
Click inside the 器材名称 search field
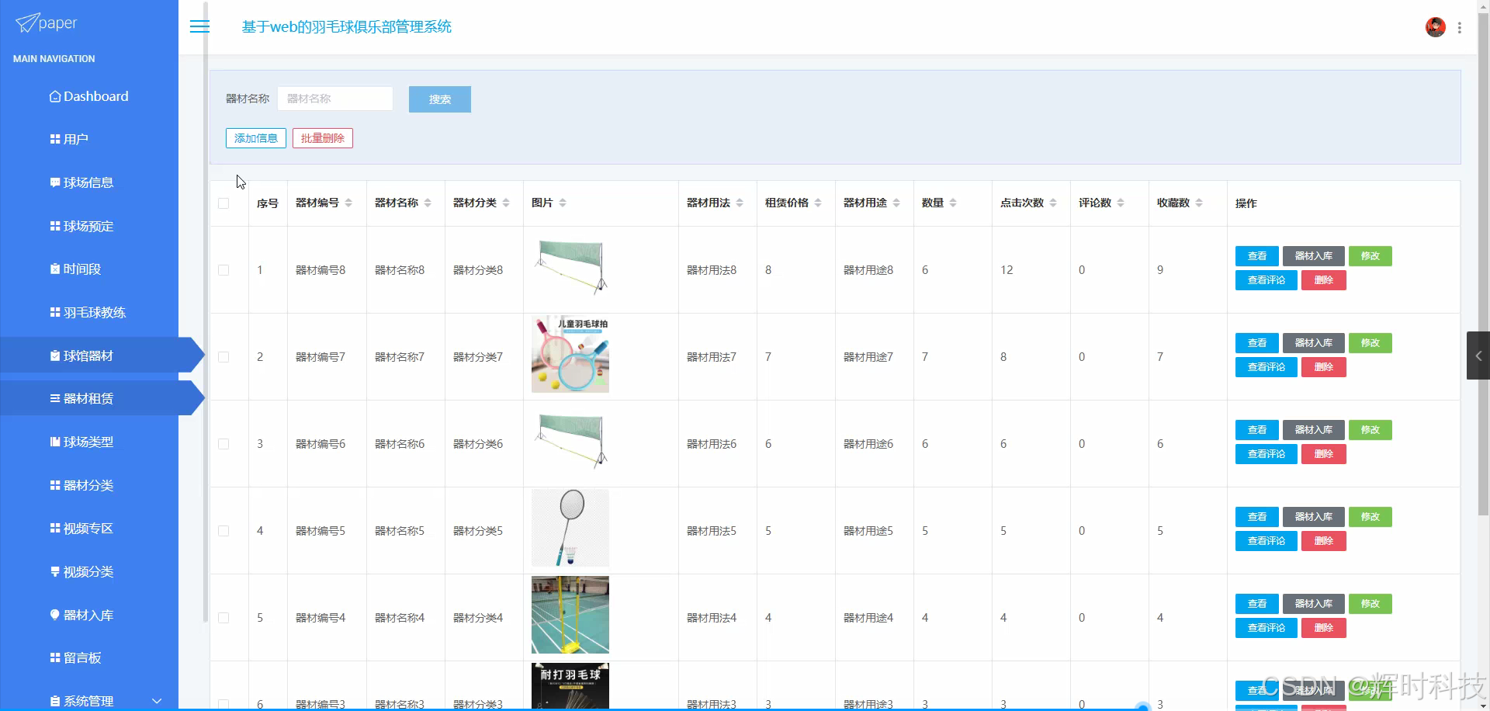335,99
